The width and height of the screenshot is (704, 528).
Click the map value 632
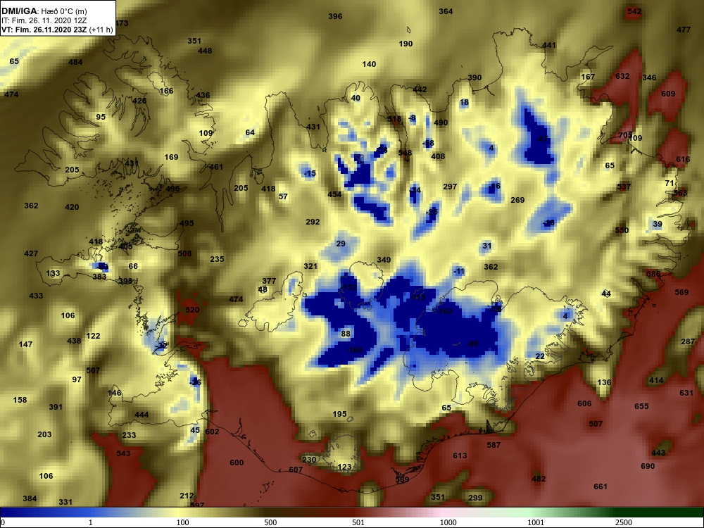click(622, 76)
